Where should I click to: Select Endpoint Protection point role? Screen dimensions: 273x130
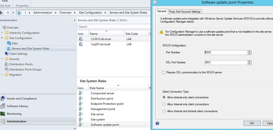click(x=114, y=104)
